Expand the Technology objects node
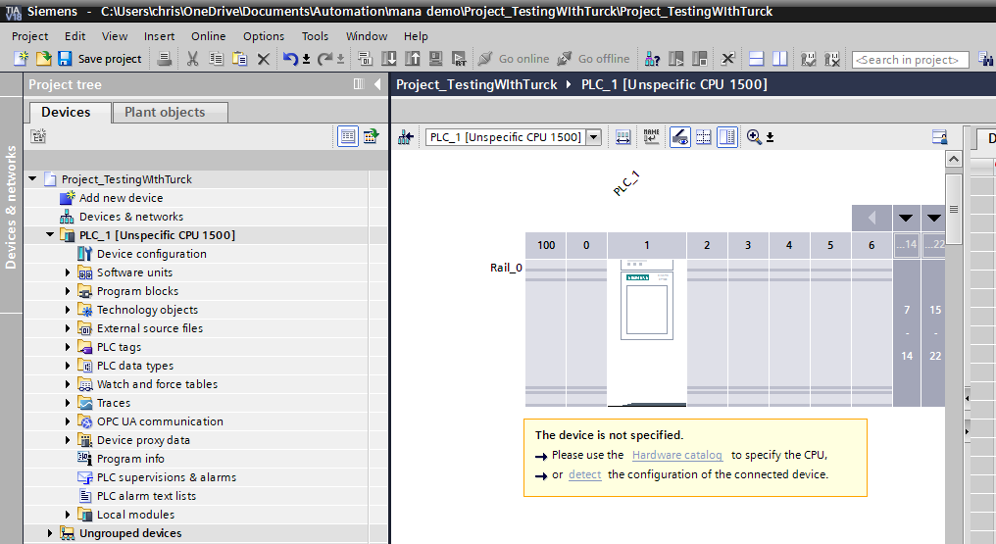This screenshot has width=996, height=544. tap(68, 310)
